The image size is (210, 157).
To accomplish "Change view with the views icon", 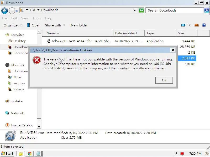I will click(183, 25).
